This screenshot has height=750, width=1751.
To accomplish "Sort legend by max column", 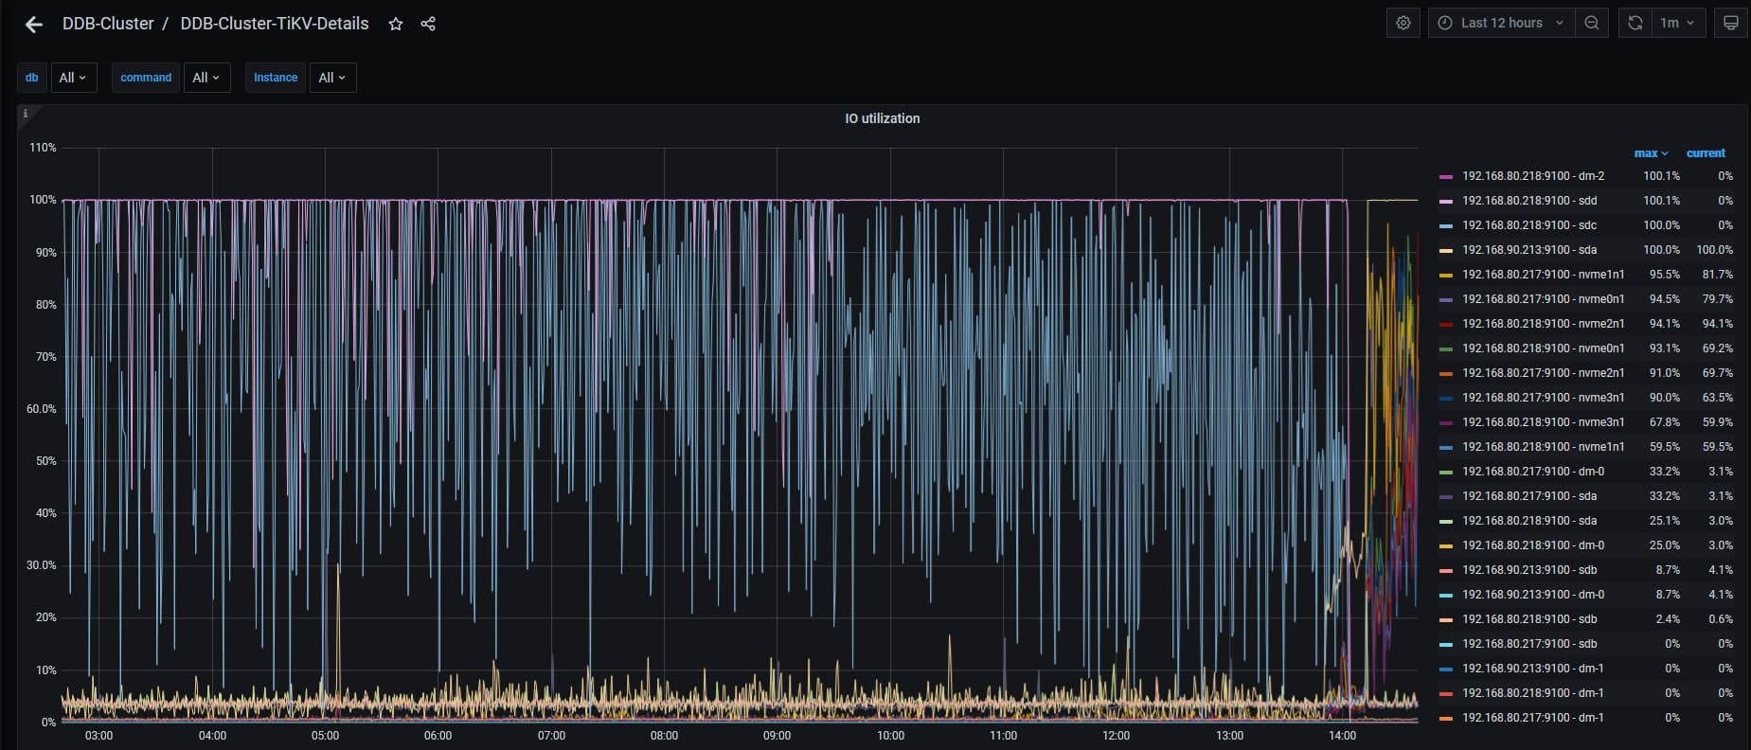I will (1650, 153).
